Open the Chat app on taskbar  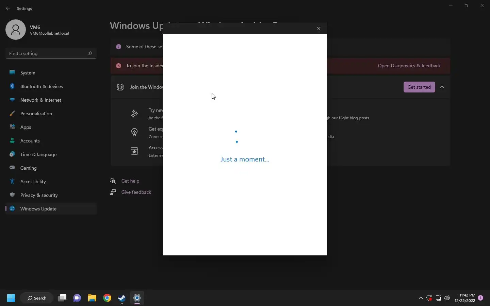pyautogui.click(x=77, y=298)
